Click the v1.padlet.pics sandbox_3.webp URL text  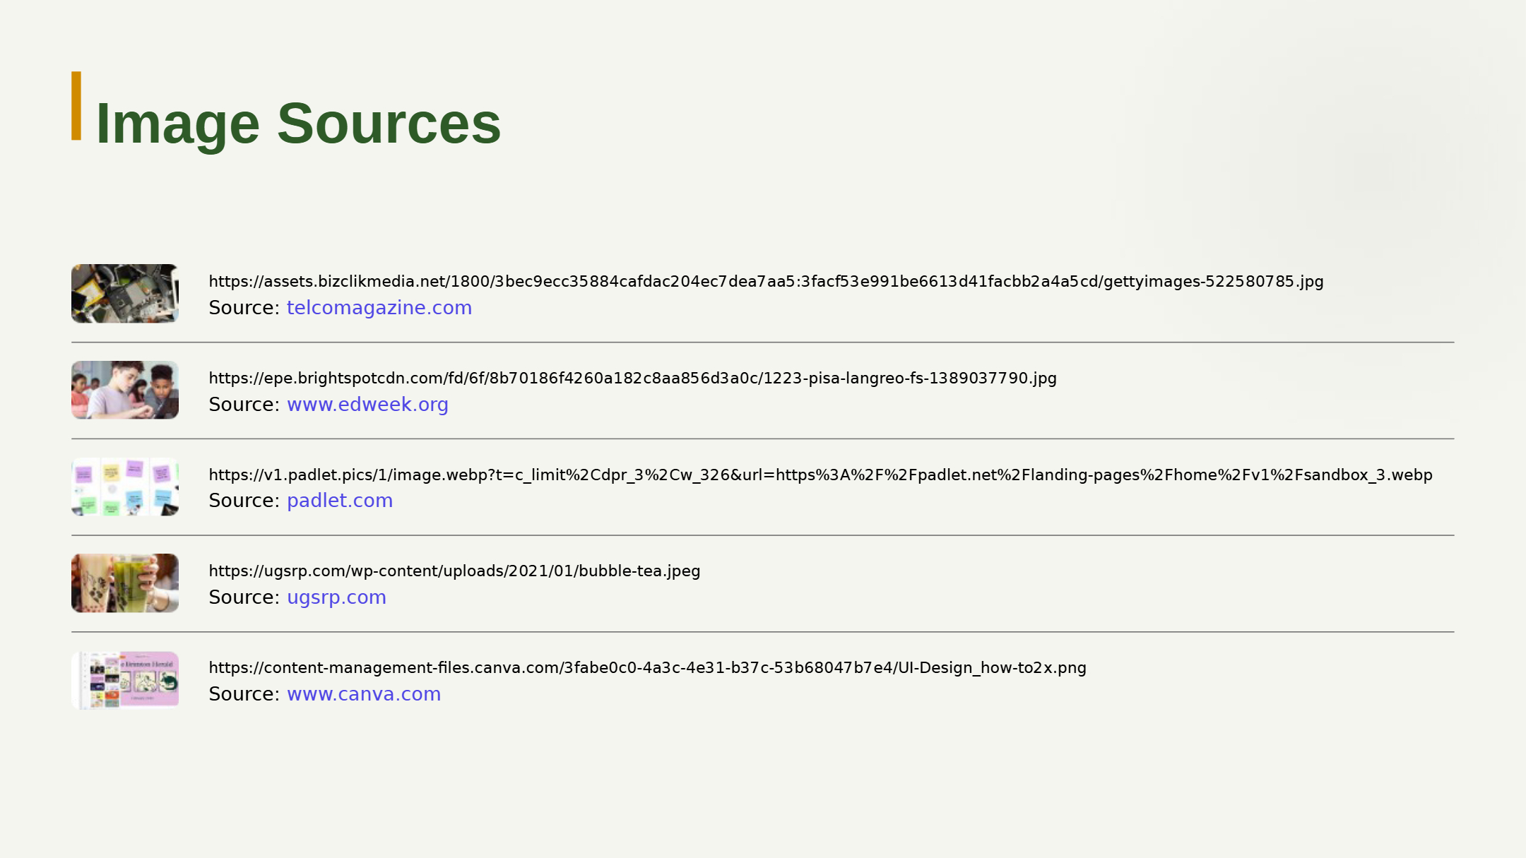pos(820,475)
